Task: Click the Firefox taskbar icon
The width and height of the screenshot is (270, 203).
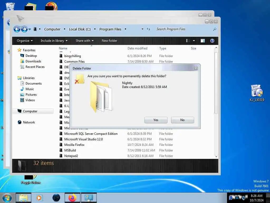Action: (73, 198)
